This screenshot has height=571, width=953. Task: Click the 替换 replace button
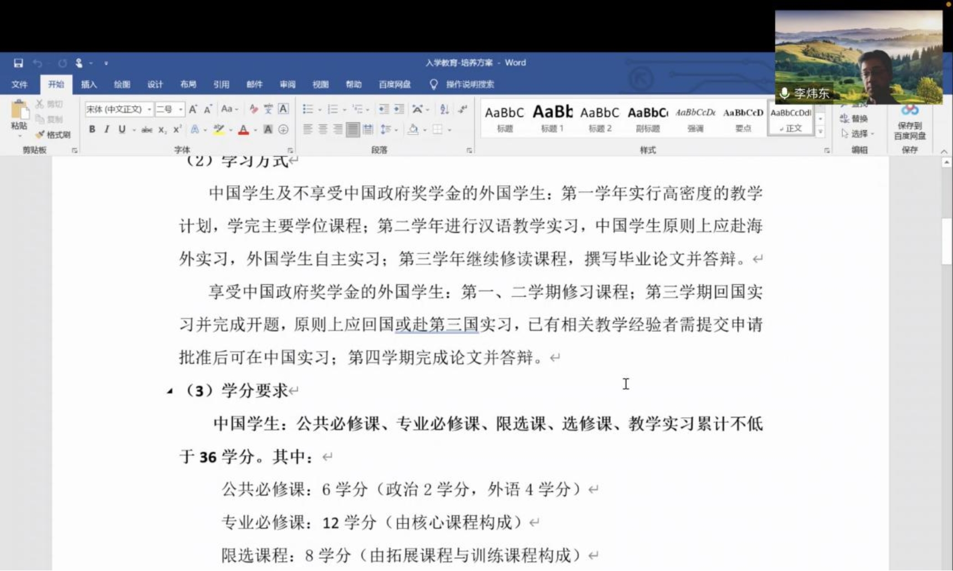click(x=854, y=119)
